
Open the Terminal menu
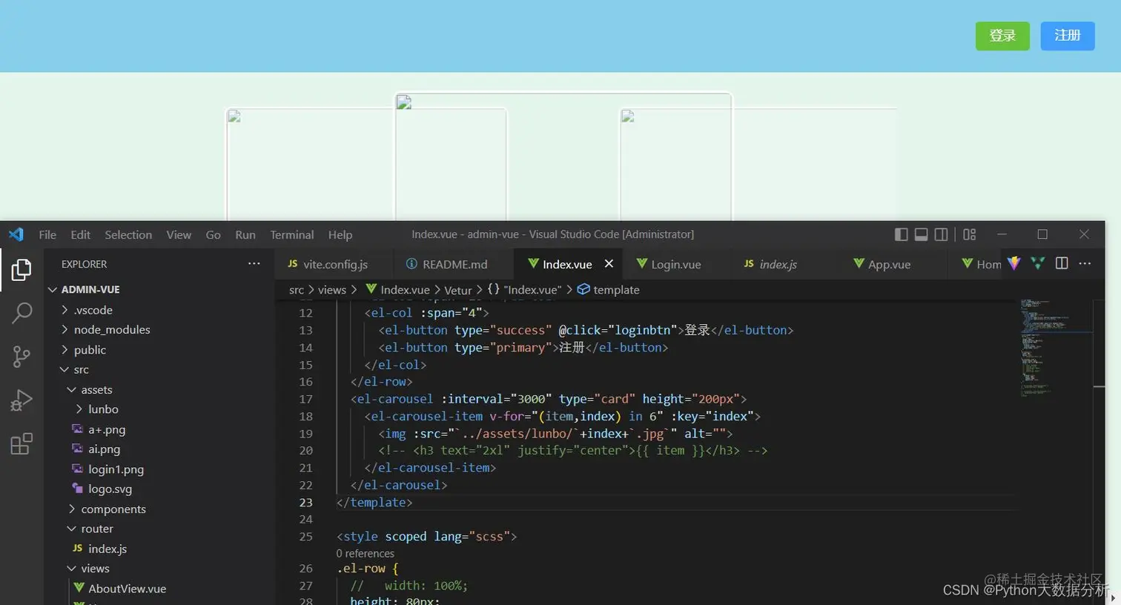coord(292,234)
